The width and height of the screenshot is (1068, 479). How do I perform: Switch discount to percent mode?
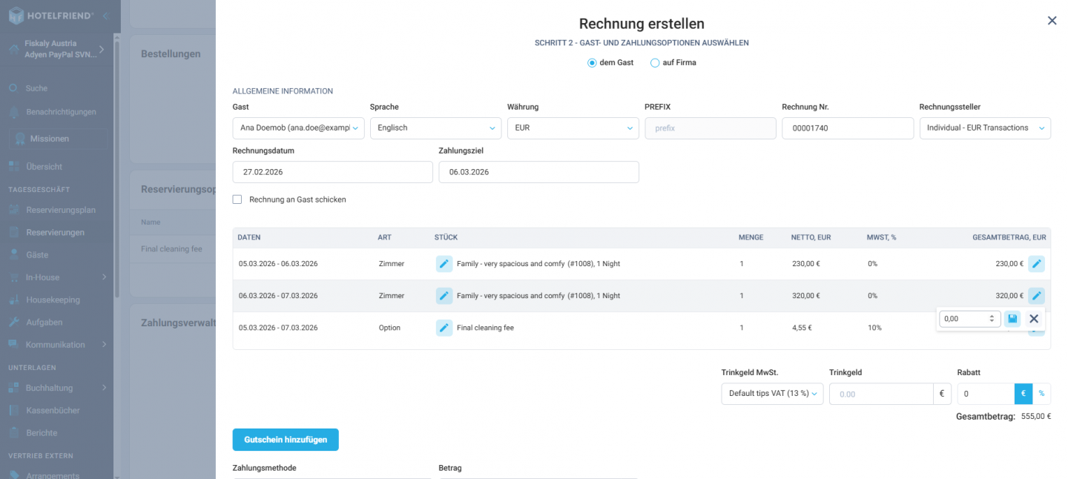tap(1041, 394)
